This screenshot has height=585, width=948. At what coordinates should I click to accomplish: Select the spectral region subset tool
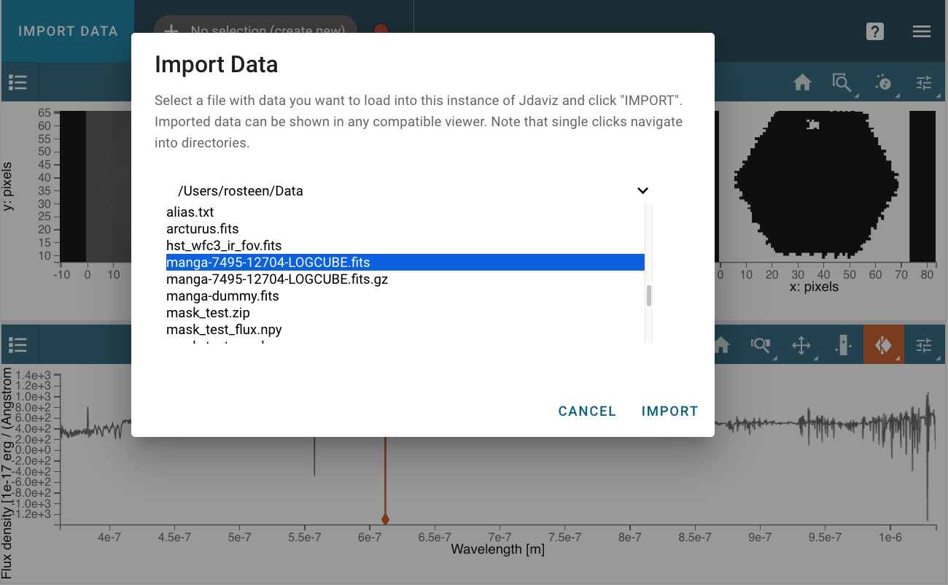843,345
